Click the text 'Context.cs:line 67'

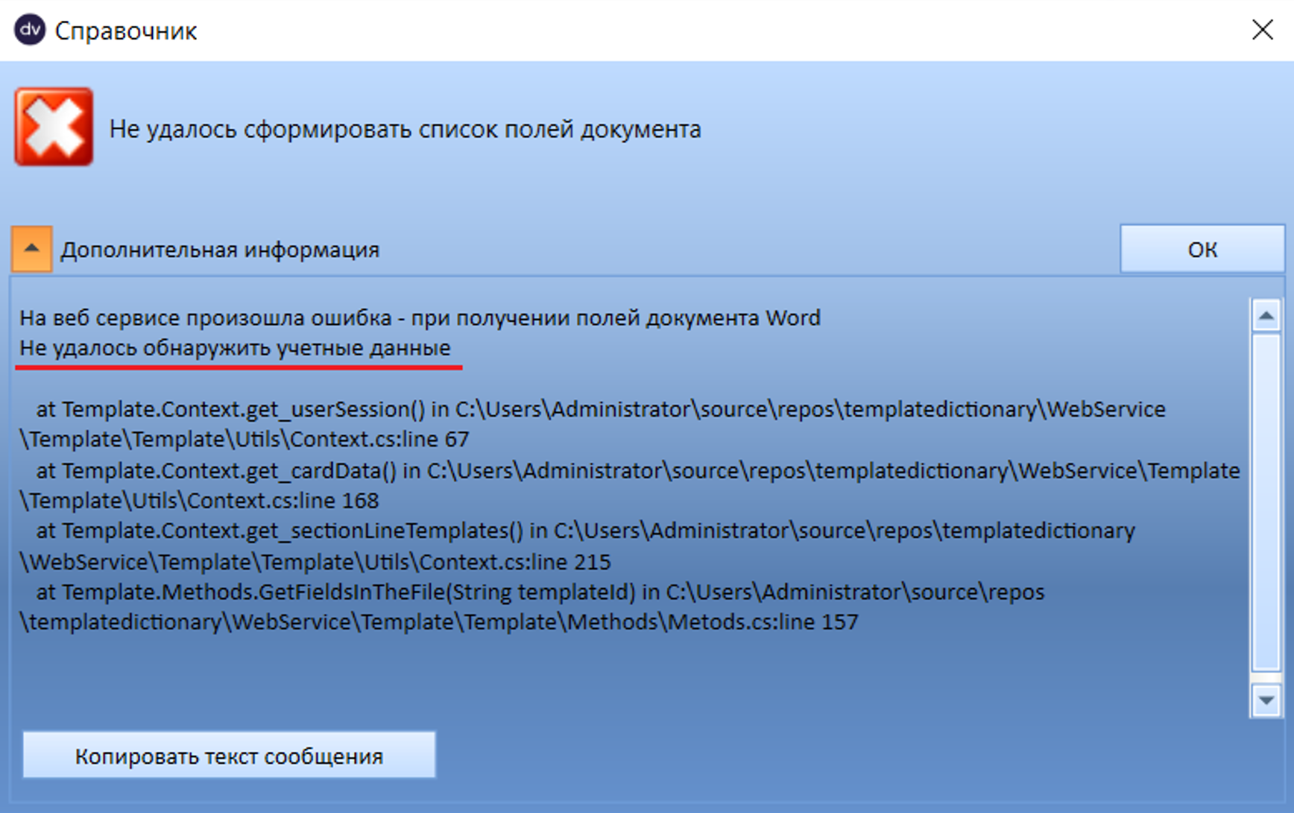tap(379, 440)
